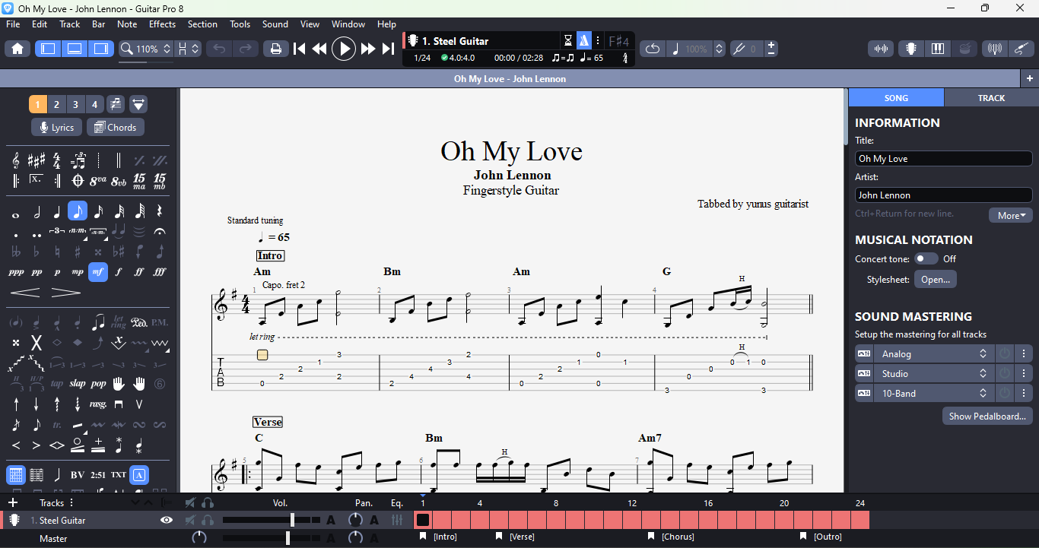Print the score using printer icon

click(x=276, y=49)
